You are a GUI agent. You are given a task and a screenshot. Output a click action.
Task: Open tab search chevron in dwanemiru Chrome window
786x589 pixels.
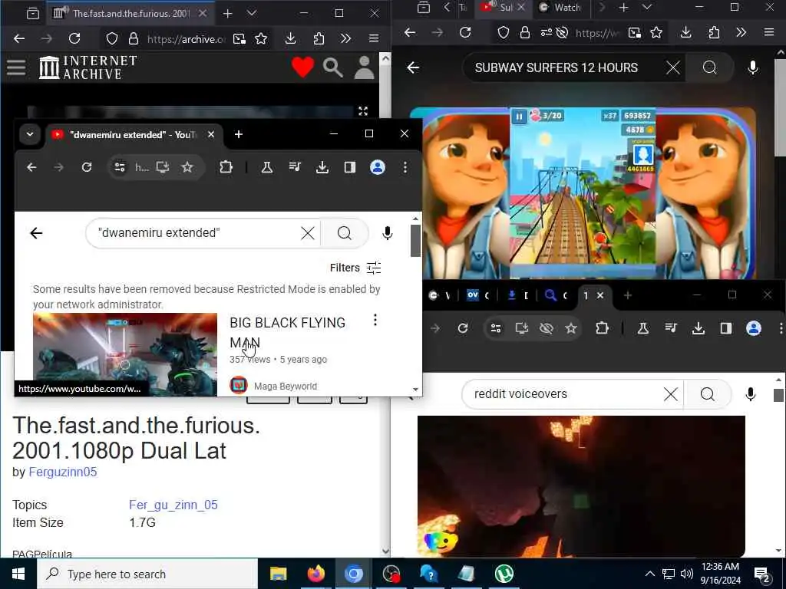30,134
